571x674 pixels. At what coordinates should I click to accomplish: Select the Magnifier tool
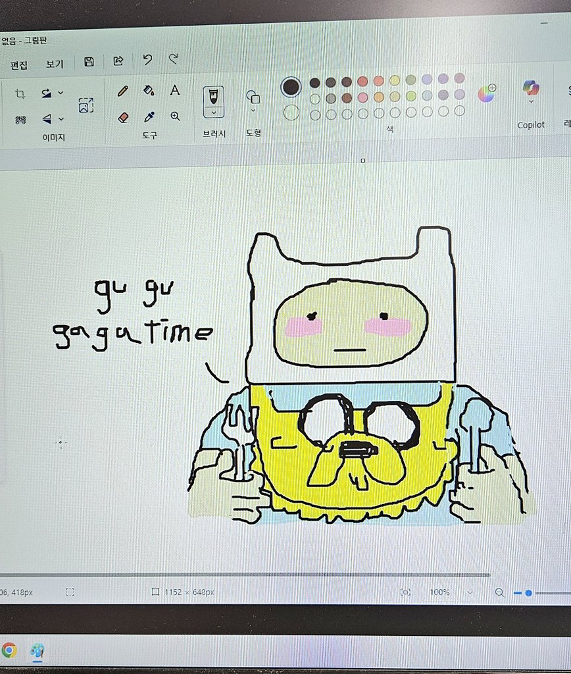tap(175, 117)
